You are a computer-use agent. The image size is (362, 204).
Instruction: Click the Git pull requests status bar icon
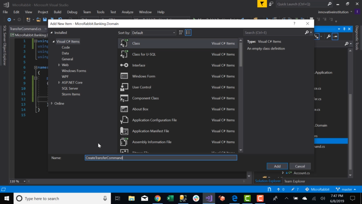(269, 189)
